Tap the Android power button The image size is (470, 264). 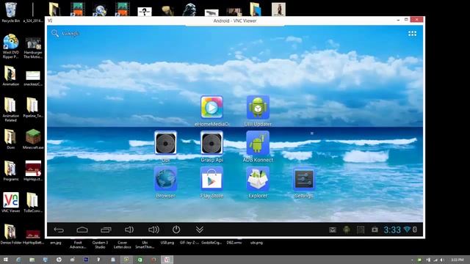pyautogui.click(x=176, y=230)
